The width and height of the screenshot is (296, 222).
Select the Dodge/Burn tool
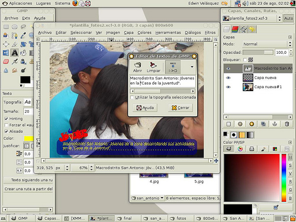[23, 70]
